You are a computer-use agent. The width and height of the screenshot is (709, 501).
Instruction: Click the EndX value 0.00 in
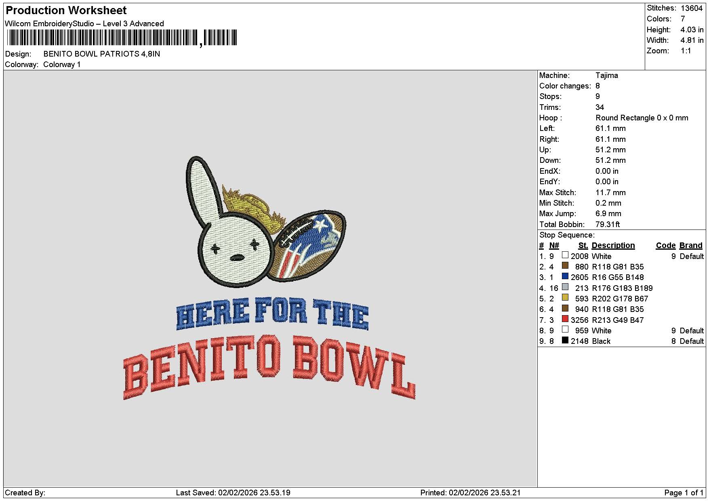pos(607,171)
